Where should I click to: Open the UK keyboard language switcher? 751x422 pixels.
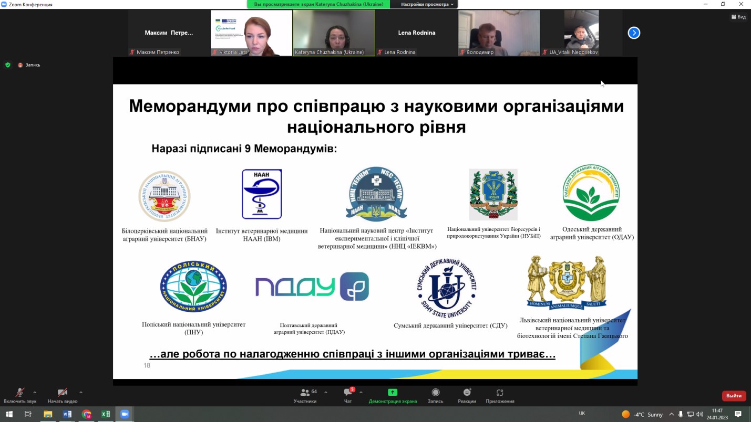point(582,413)
